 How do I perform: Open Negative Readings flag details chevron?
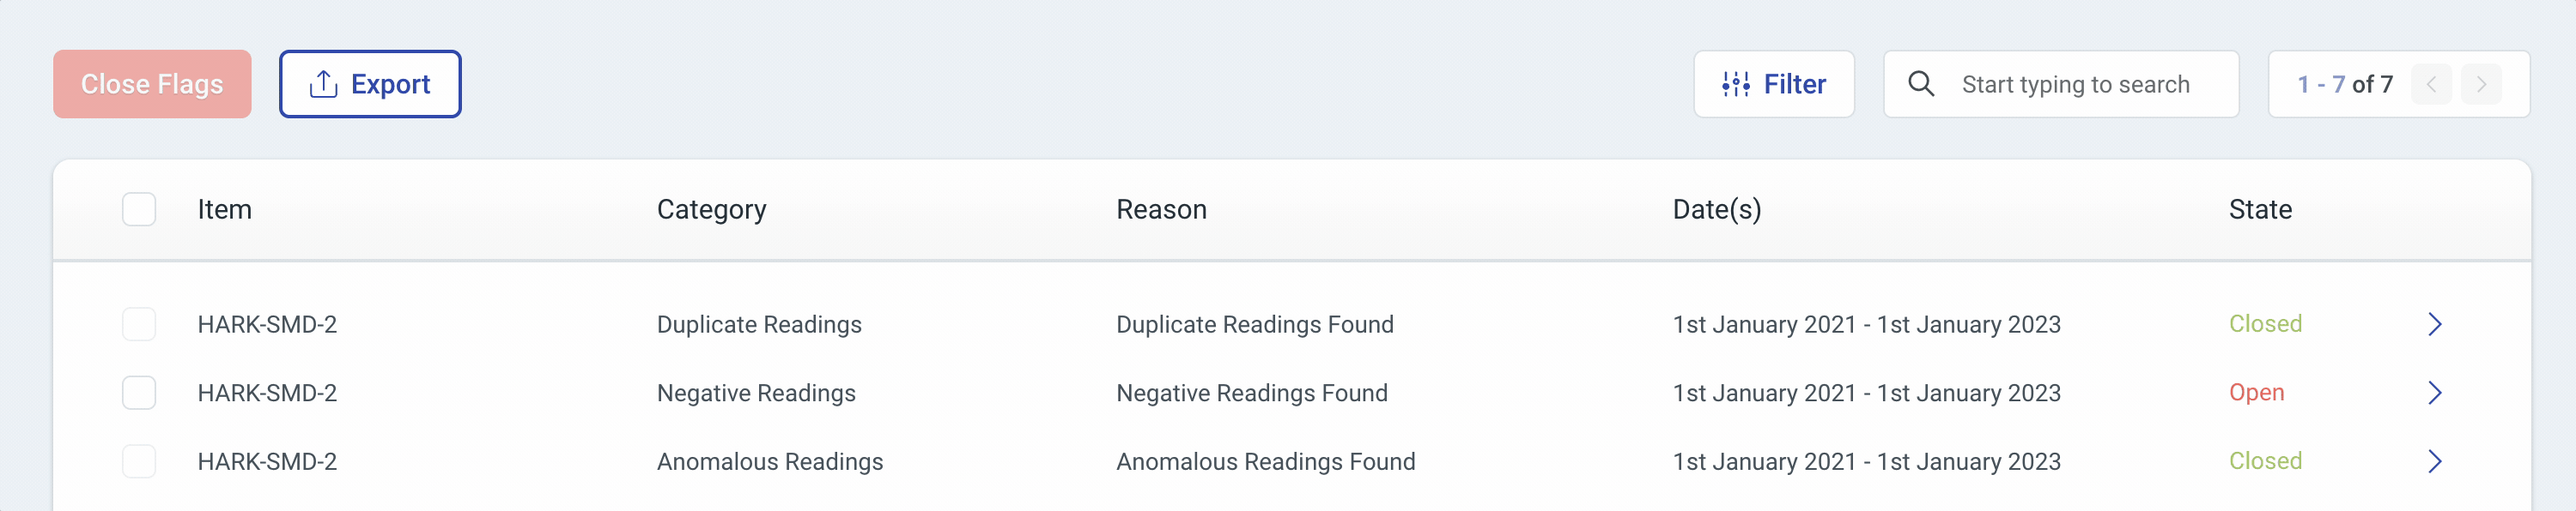[2435, 394]
